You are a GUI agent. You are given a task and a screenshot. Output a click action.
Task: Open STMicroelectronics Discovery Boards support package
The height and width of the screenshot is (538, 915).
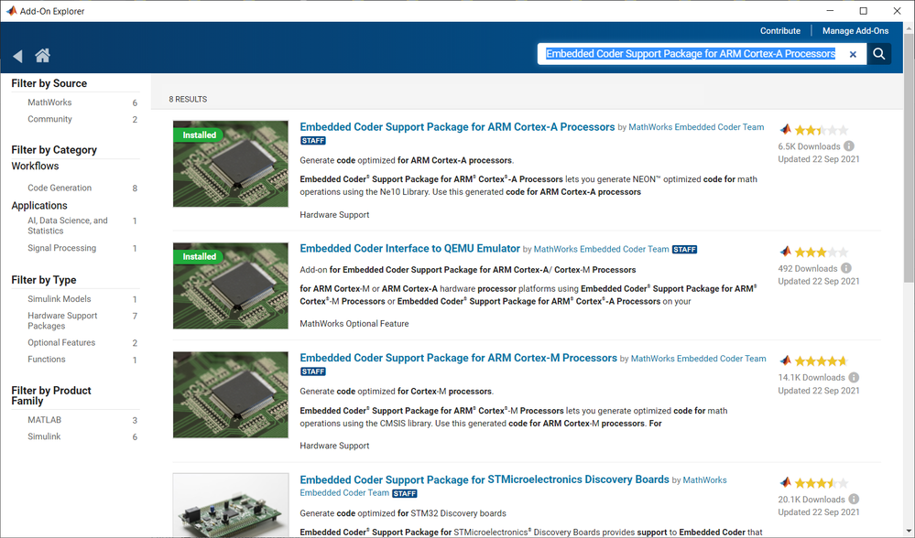point(485,479)
